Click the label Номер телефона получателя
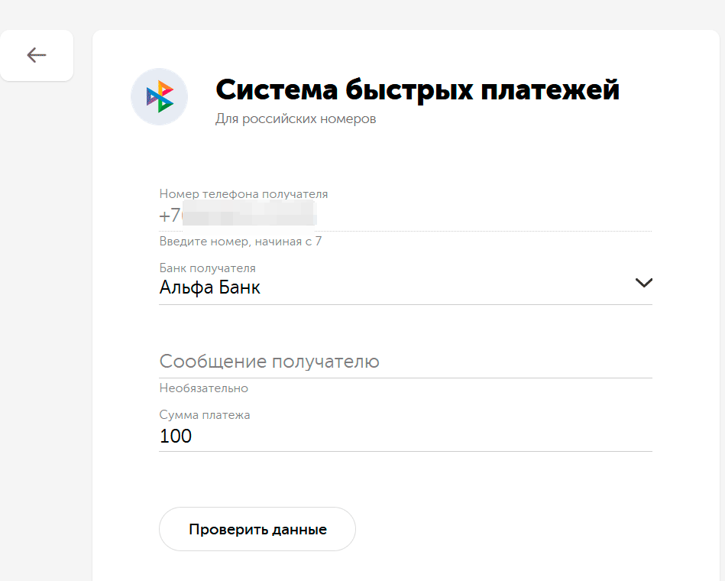Screen dimensions: 725x581 pyautogui.click(x=244, y=194)
